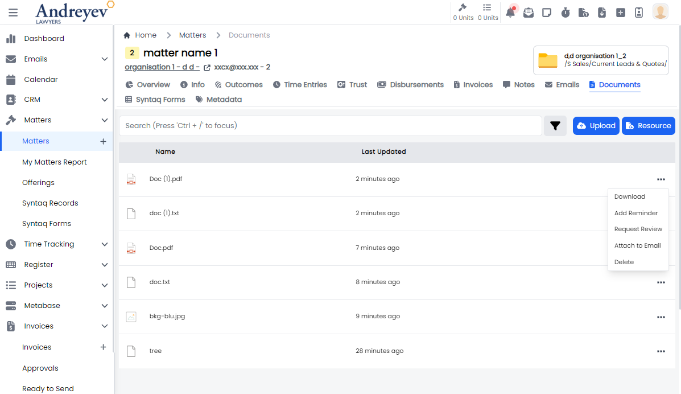
Task: Click the filter funnel icon
Action: click(555, 126)
